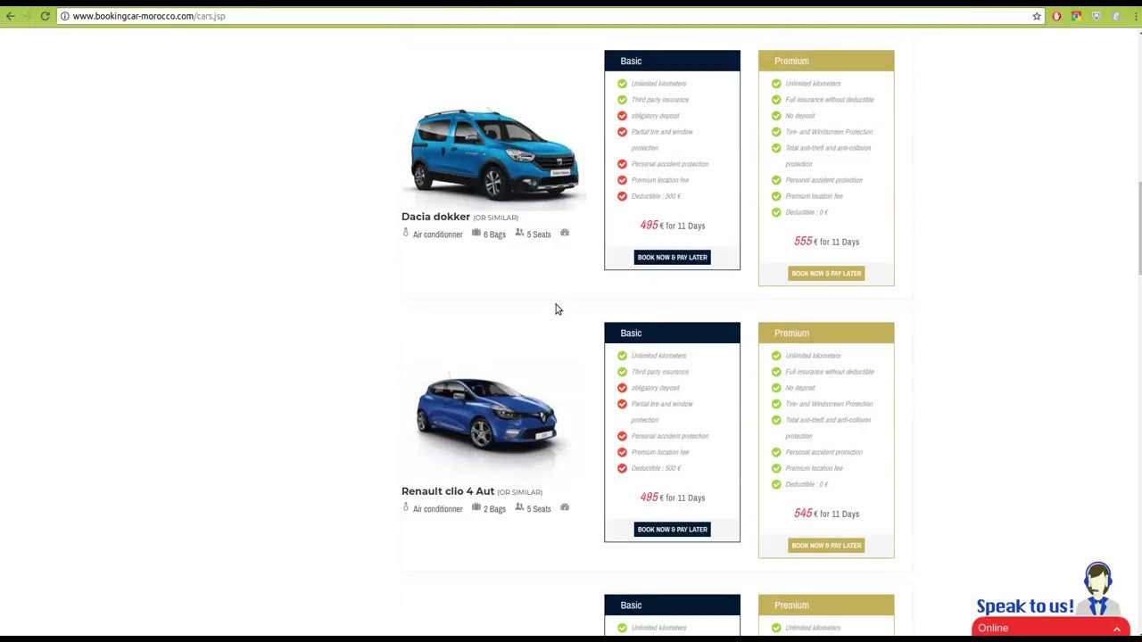Click the Renault clio 4 Aut car name

coord(448,491)
